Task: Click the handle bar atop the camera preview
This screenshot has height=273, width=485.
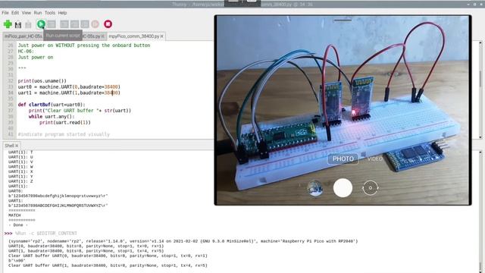Action: pos(343,20)
